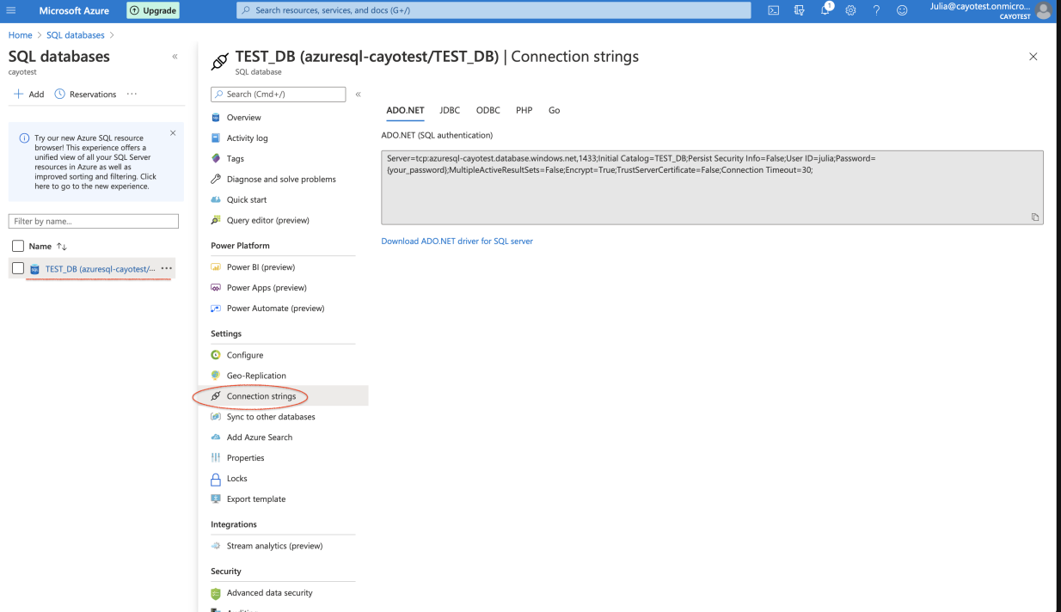This screenshot has height=612, width=1061.
Task: Sort the list by Name arrows
Action: point(61,247)
